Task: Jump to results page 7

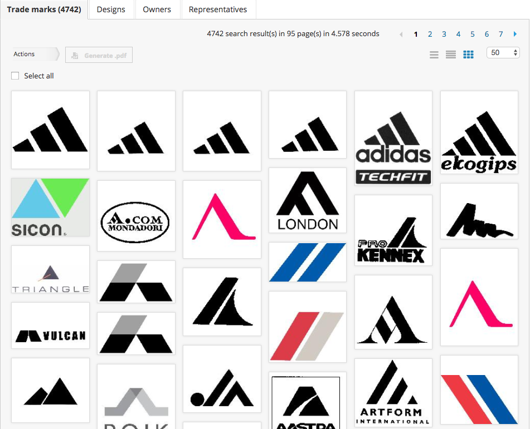Action: point(501,34)
